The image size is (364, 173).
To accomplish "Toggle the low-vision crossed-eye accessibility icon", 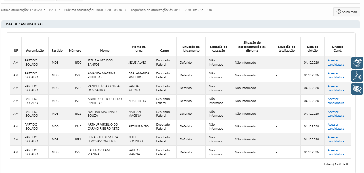I will click(357, 89).
